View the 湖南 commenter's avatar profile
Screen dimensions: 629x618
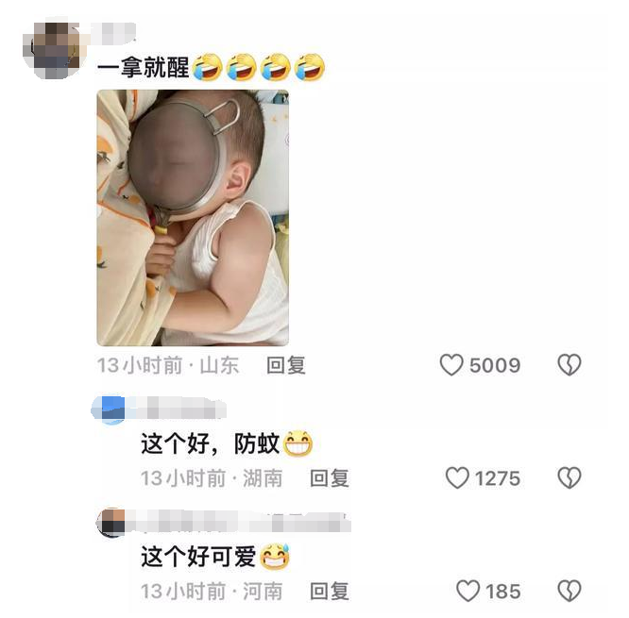click(x=108, y=409)
